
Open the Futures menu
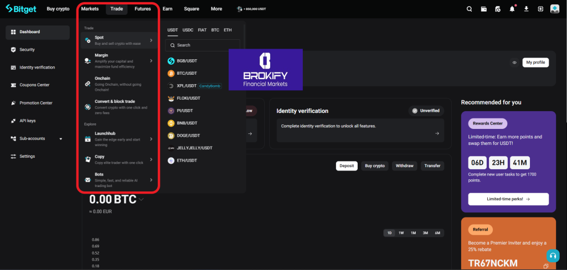tap(142, 9)
